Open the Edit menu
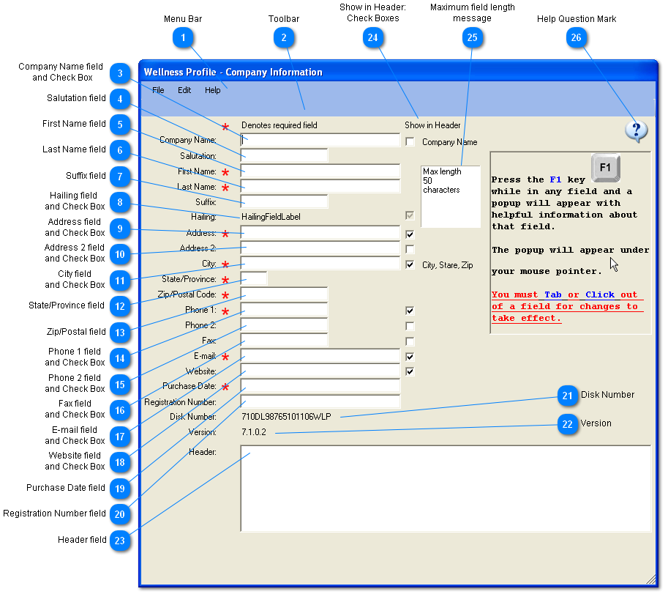 tap(184, 90)
